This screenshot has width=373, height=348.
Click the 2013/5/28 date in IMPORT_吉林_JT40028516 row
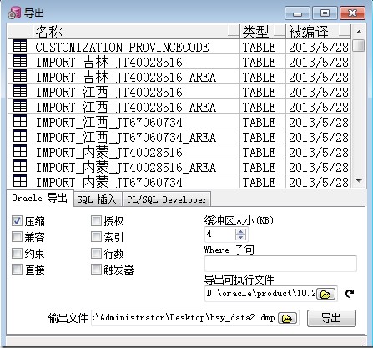coord(319,62)
